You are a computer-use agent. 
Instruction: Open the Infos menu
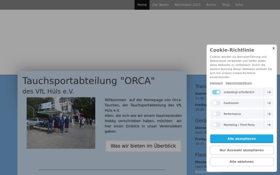coord(239,5)
